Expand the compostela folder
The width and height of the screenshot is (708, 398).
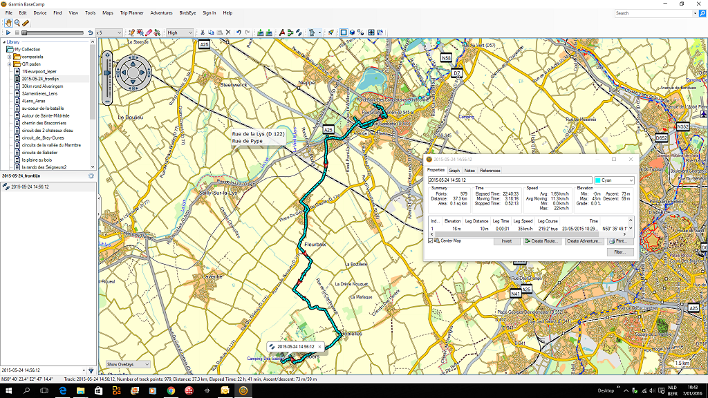pyautogui.click(x=9, y=57)
